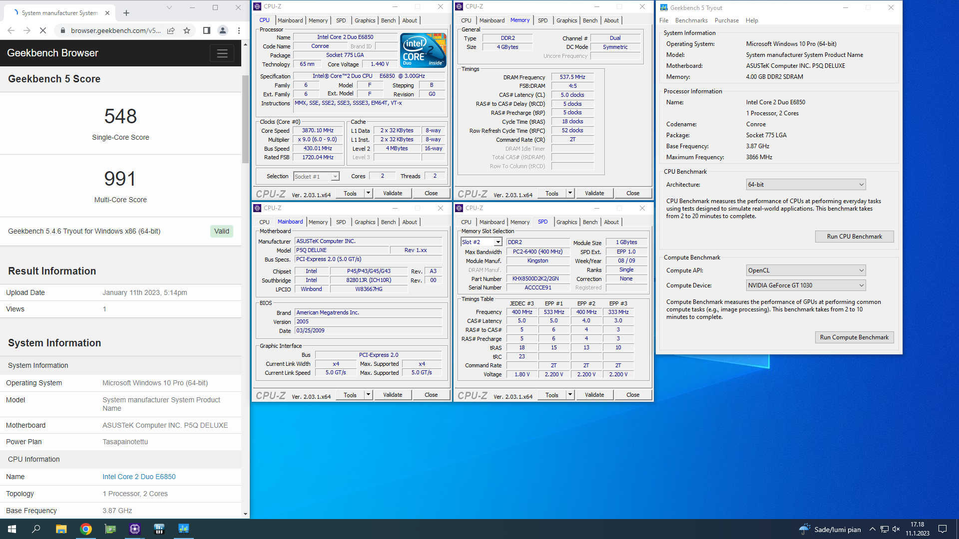Click the views count link
The height and width of the screenshot is (539, 959).
tap(104, 309)
